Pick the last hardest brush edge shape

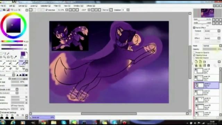point(26,75)
